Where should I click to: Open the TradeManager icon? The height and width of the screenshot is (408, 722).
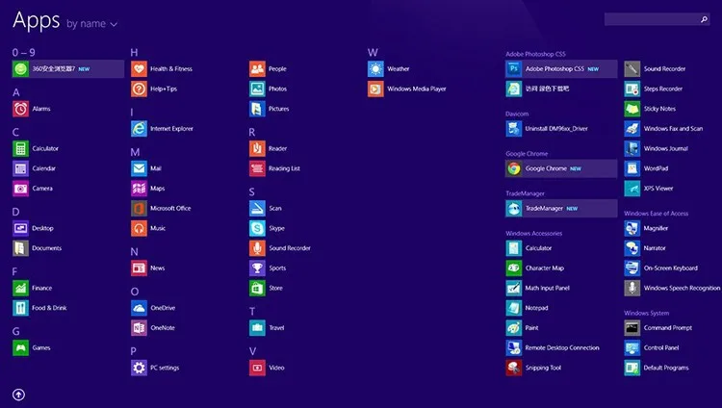pos(513,208)
